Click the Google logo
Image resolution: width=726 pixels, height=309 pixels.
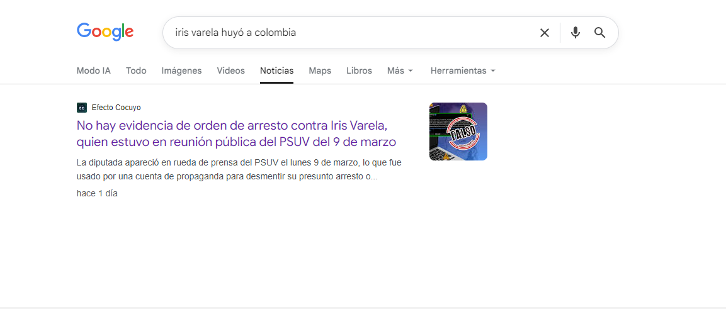pyautogui.click(x=105, y=32)
